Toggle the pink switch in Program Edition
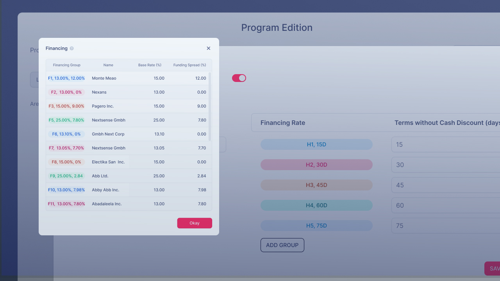This screenshot has width=500, height=281. click(x=239, y=78)
